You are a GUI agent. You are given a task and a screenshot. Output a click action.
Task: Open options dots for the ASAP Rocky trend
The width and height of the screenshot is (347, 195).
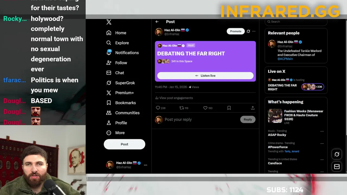click(x=322, y=131)
